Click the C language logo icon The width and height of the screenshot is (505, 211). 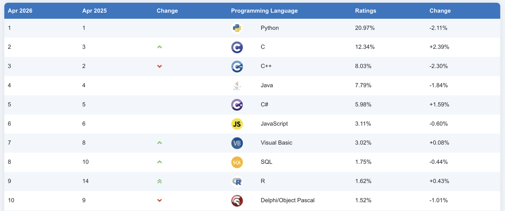click(x=237, y=47)
